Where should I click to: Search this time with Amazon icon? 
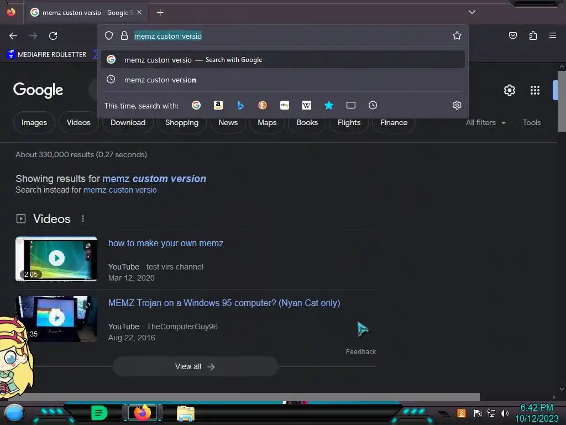(218, 105)
